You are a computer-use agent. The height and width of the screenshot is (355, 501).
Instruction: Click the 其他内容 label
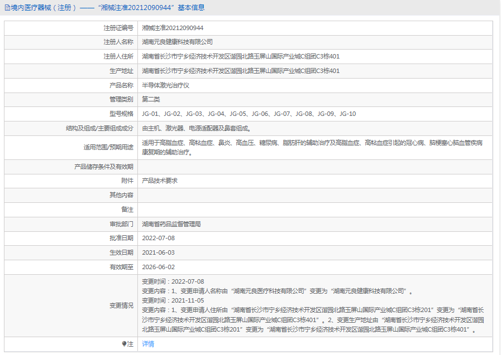[x=121, y=195]
